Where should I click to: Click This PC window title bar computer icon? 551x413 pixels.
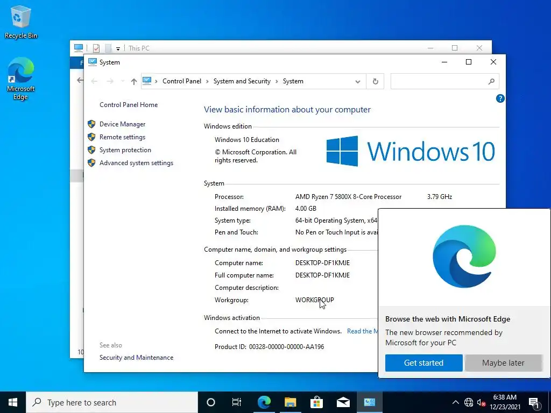[x=79, y=48]
